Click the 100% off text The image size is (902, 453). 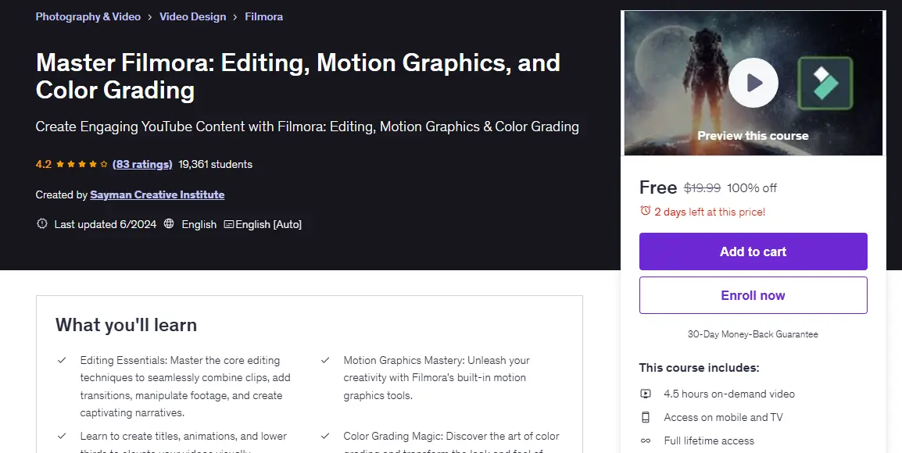[752, 188]
